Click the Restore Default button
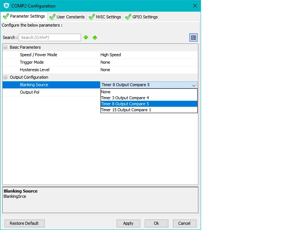 tap(24, 223)
